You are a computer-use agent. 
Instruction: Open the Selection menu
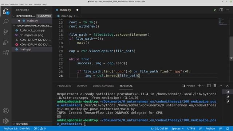[x=14, y=4]
